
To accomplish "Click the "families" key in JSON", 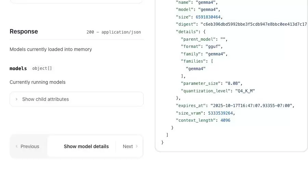I will 193,61.
